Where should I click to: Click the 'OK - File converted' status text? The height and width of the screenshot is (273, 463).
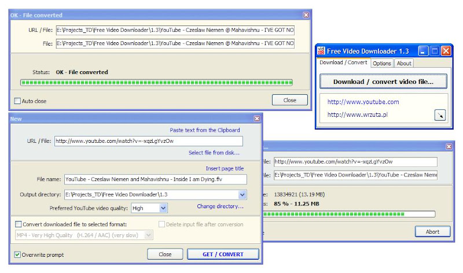(x=82, y=72)
